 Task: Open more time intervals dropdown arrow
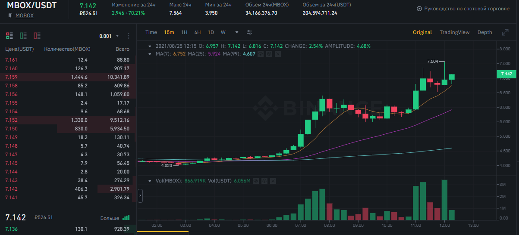pyautogui.click(x=236, y=32)
